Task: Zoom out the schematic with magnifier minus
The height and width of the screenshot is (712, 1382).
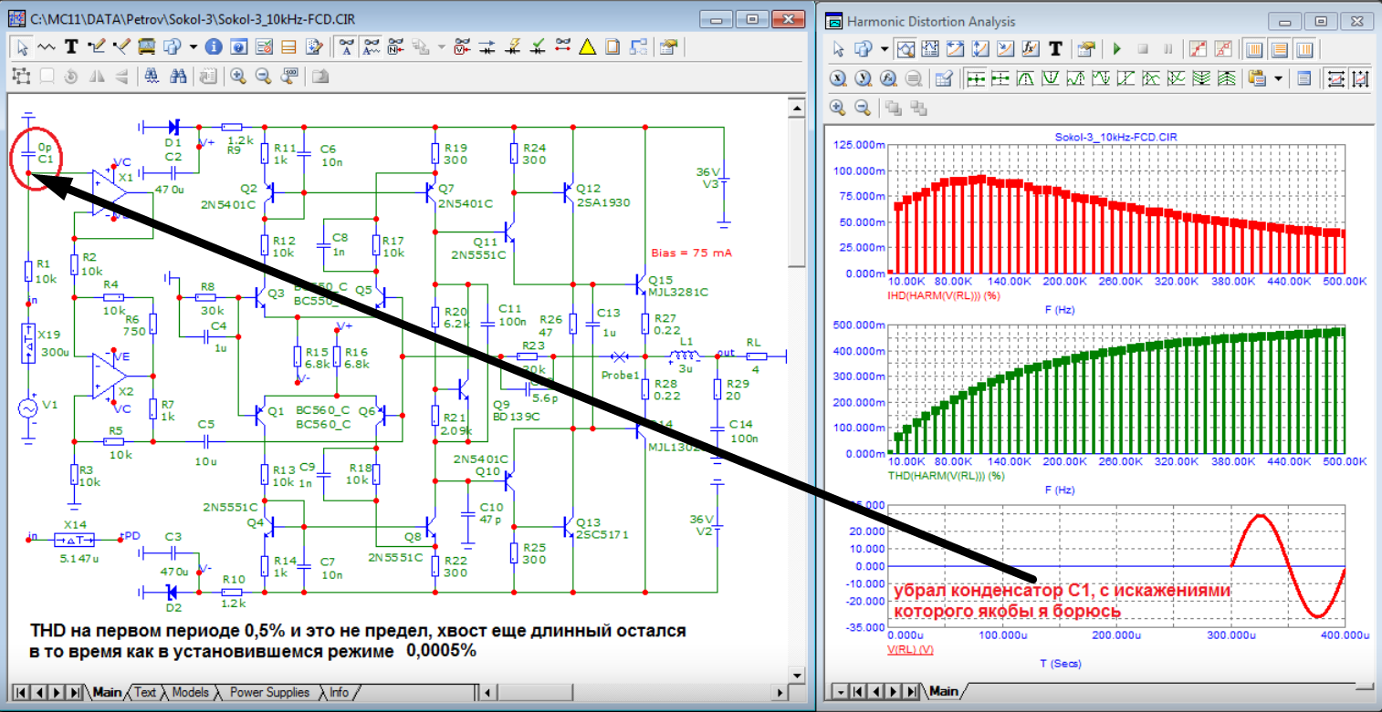Action: tap(264, 76)
